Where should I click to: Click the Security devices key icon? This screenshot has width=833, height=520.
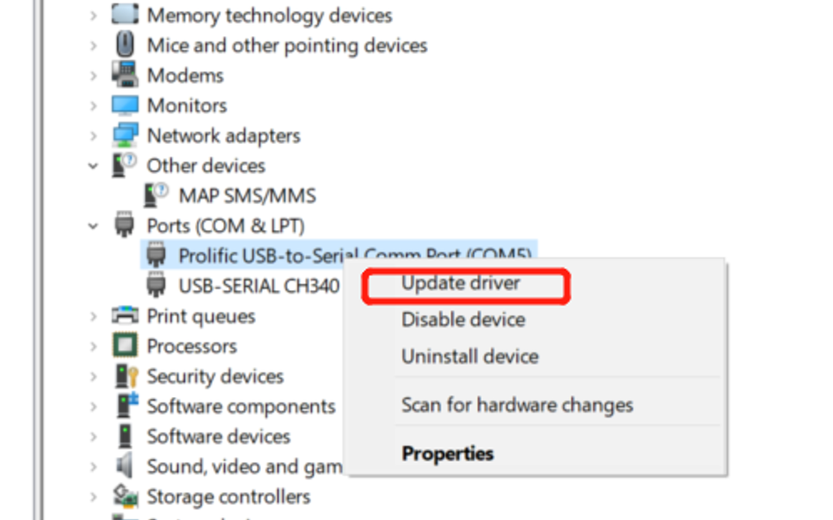pyautogui.click(x=127, y=376)
